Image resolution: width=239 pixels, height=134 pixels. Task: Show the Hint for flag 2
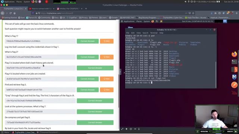click(x=107, y=57)
